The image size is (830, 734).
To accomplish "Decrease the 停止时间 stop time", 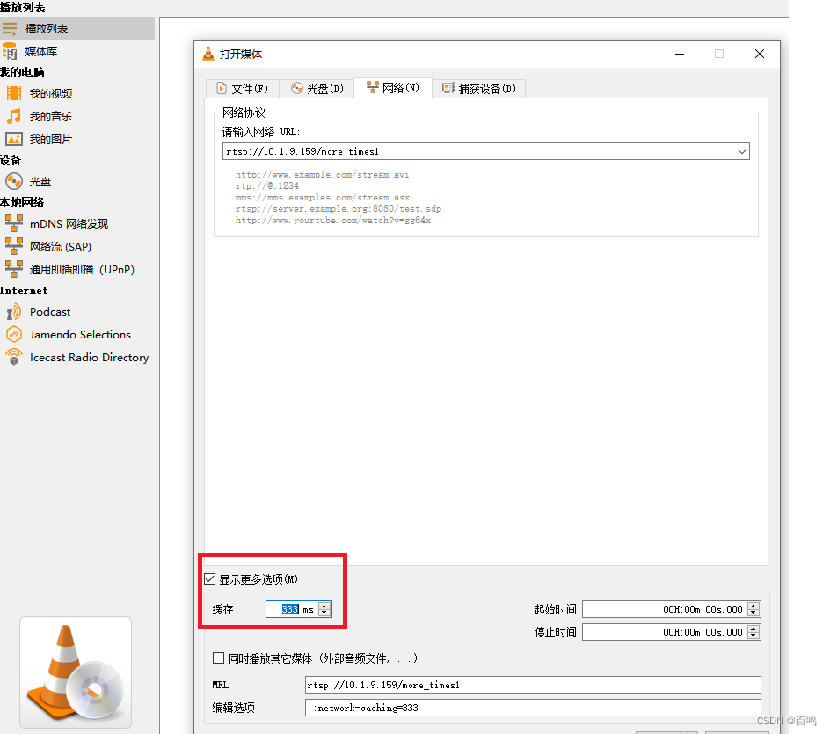I will (754, 636).
